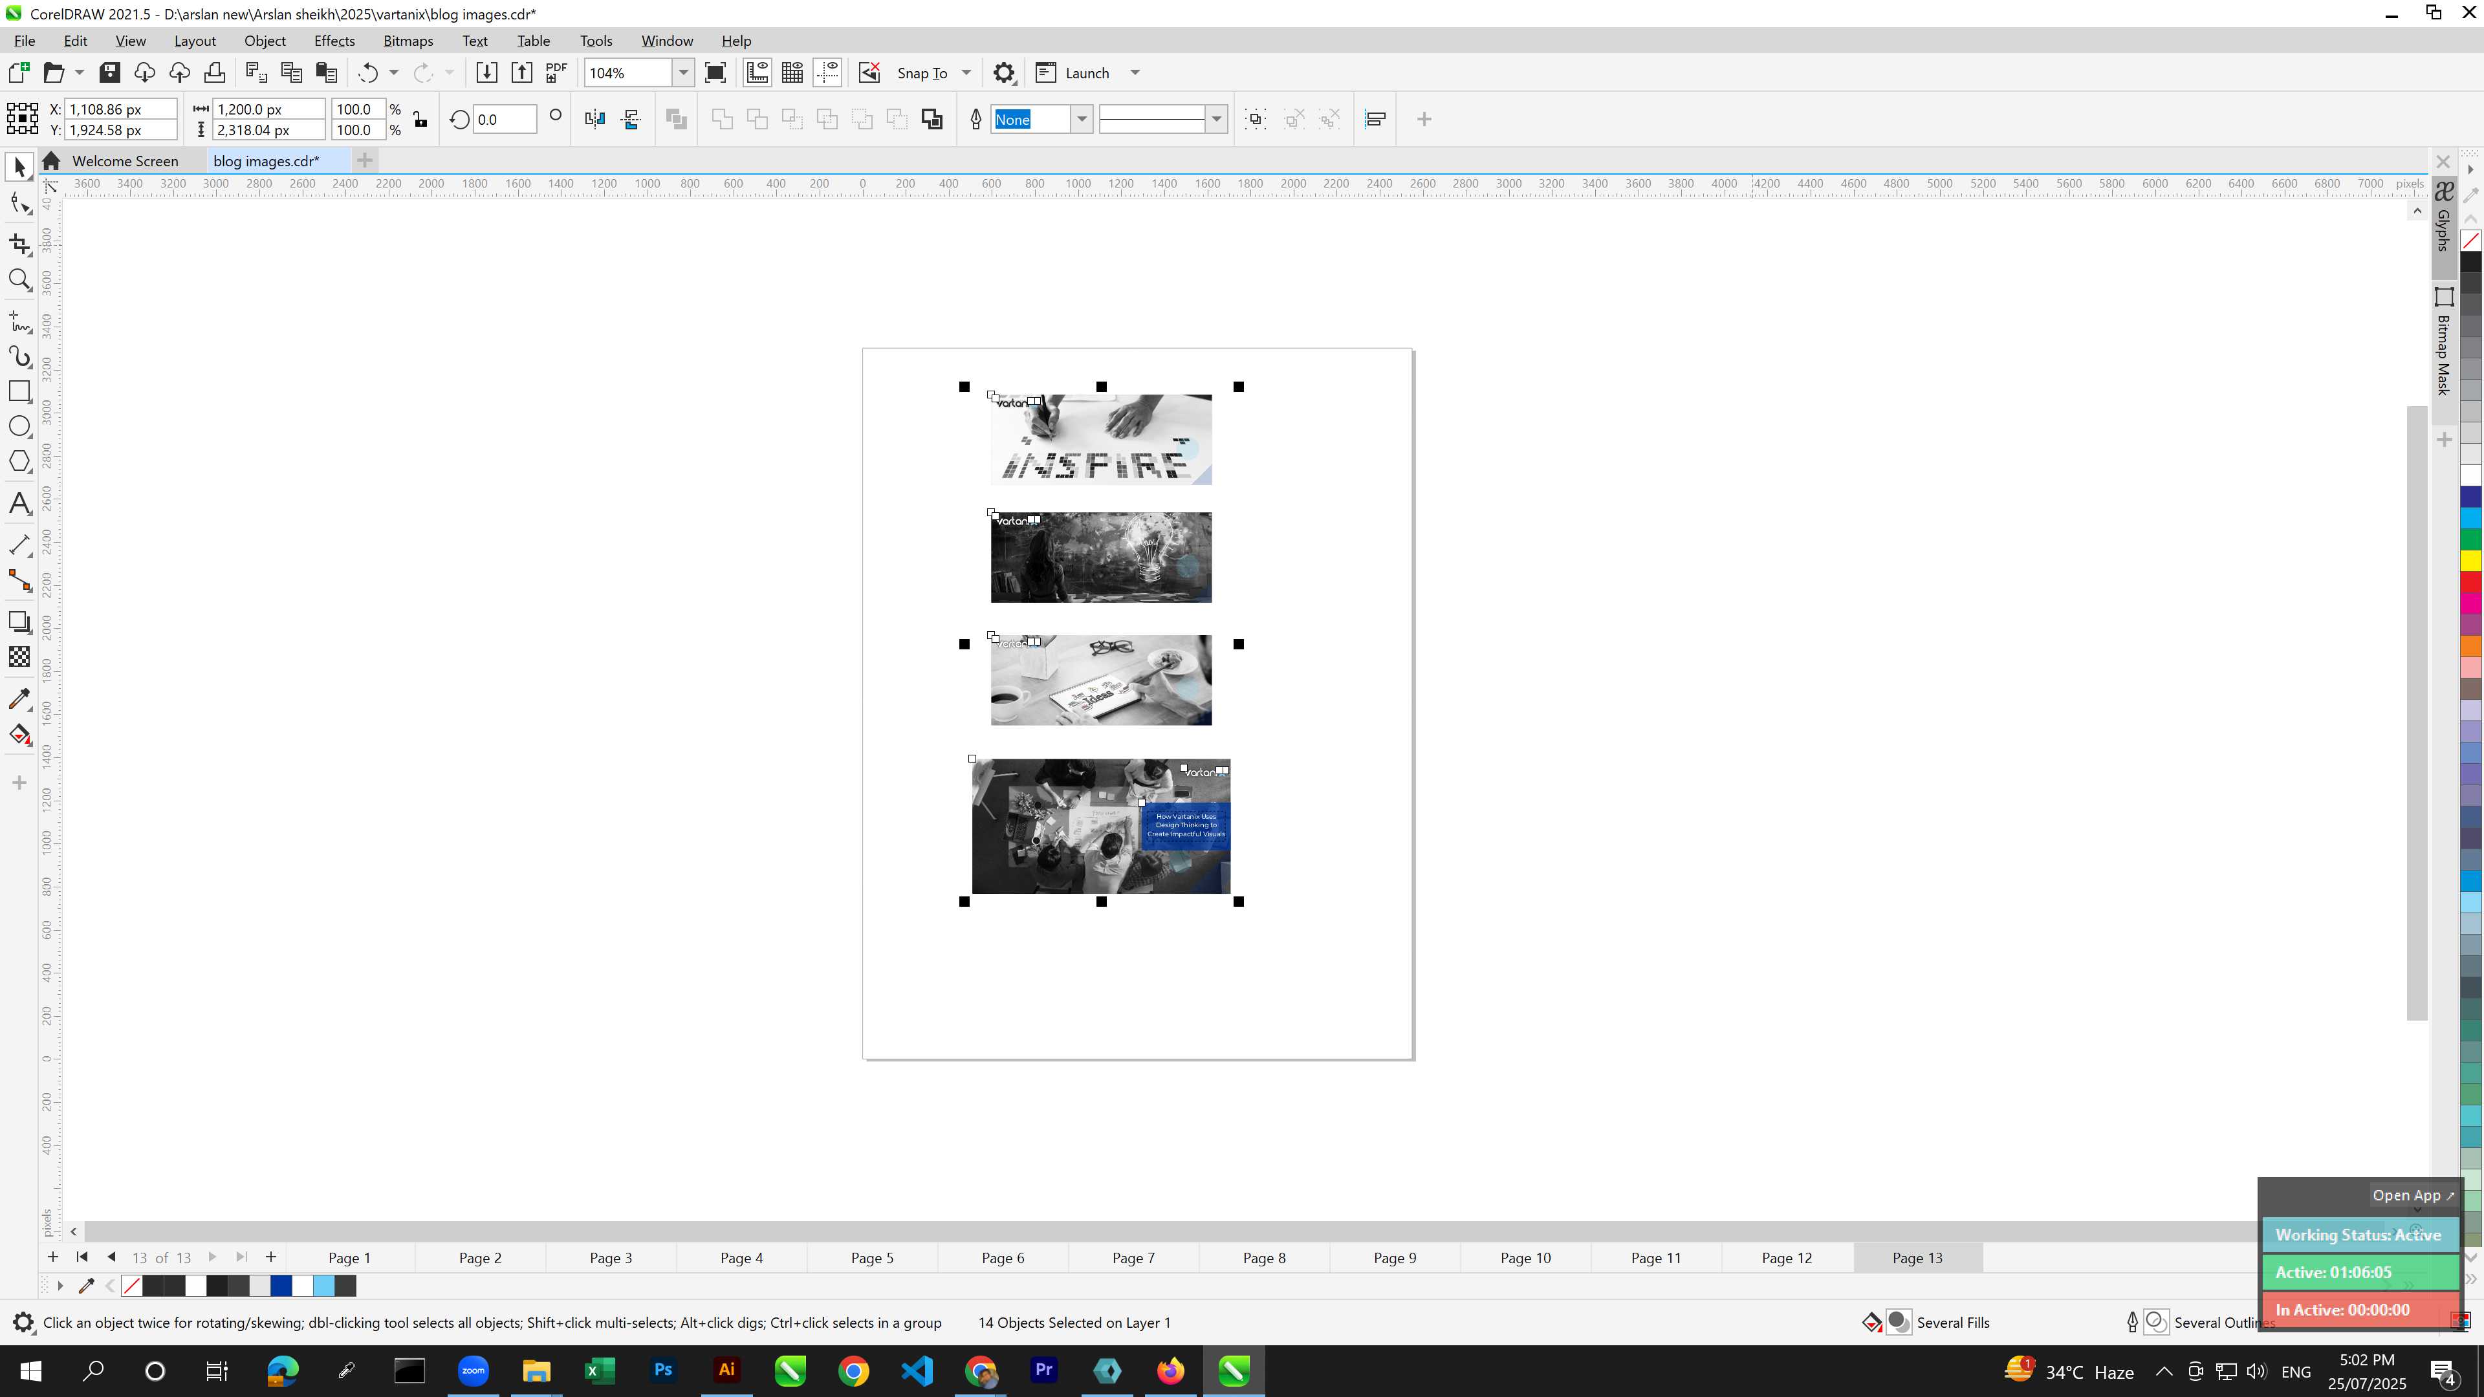Pick the light blue document palette swatch
2484x1397 pixels.
click(x=323, y=1285)
